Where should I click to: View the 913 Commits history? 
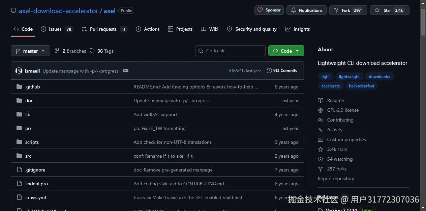(x=282, y=71)
